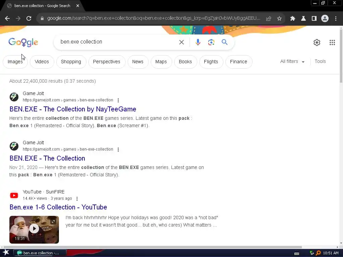Open the Tools options
The image size is (343, 257).
pos(320,62)
